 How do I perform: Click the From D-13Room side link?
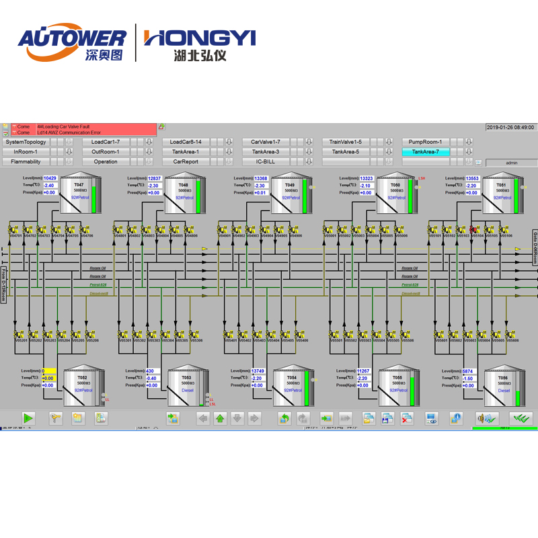3,284
